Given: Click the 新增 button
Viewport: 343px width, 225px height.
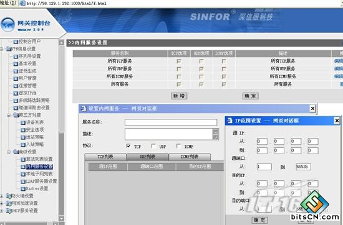Looking at the screenshot, I should (179, 96).
